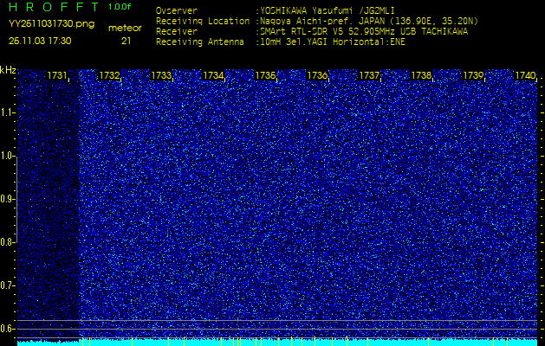The image size is (545, 346).
Task: Click the Receiving Antenna label
Action: point(200,42)
